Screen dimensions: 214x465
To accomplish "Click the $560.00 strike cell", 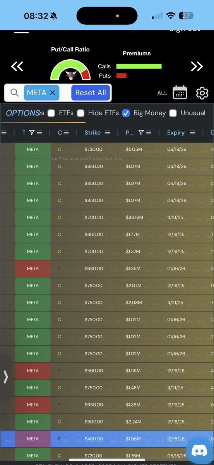I will (x=94, y=371).
